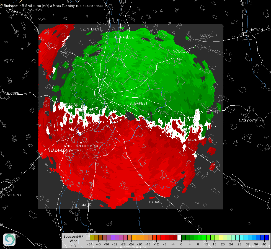Select the GÖDÖLLŐ label on the map
271x249 pixels.
[x=181, y=51]
